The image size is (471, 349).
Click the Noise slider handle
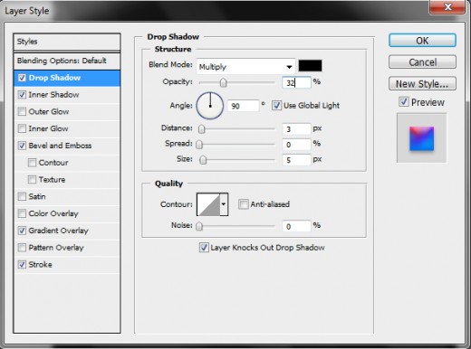coord(199,226)
